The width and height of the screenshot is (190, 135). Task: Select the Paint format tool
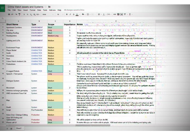19,14
